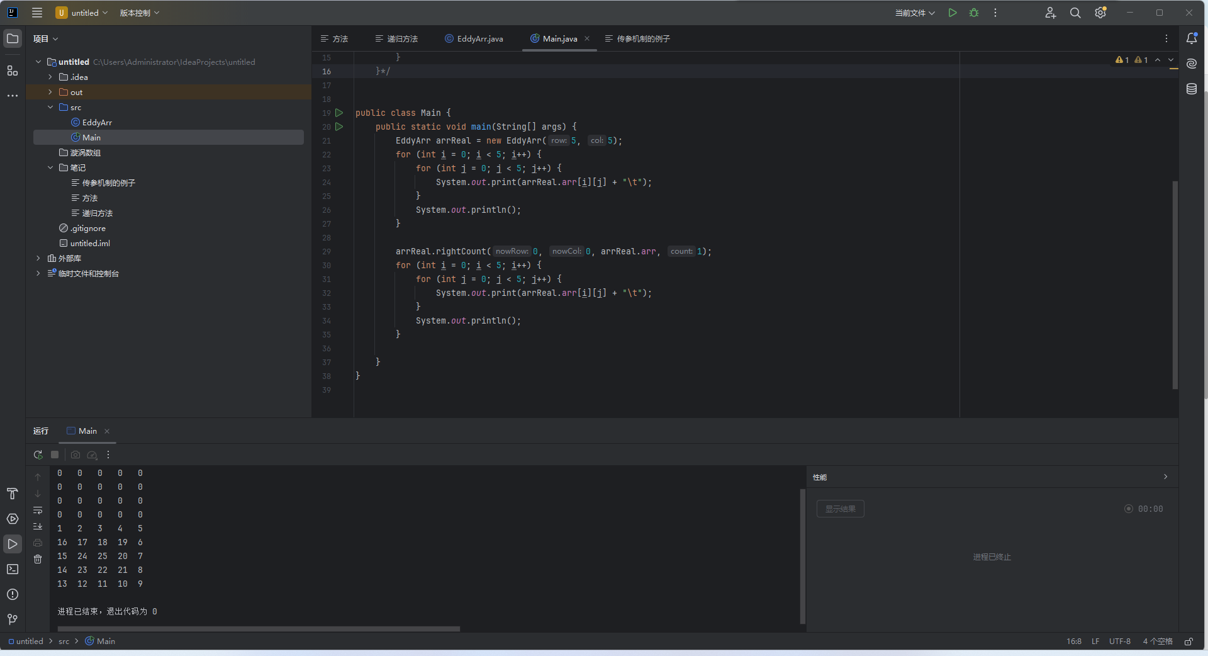1208x656 pixels.
Task: Click the editor vertical scrollbar
Action: (1175, 285)
